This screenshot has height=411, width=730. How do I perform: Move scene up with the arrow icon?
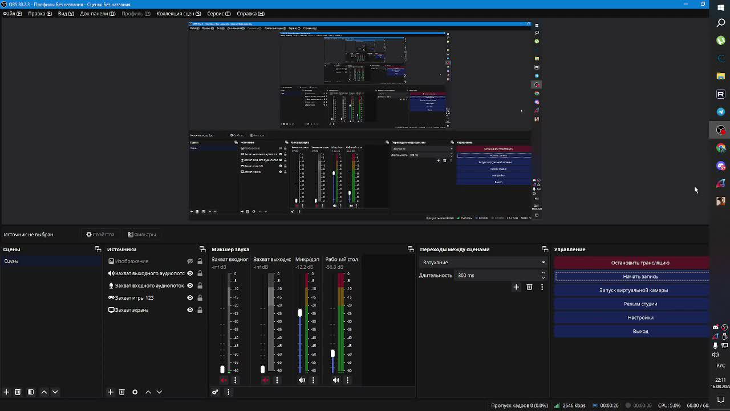point(44,392)
